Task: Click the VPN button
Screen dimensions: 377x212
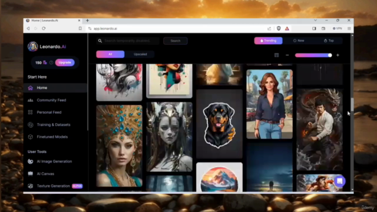Action: click(338, 28)
